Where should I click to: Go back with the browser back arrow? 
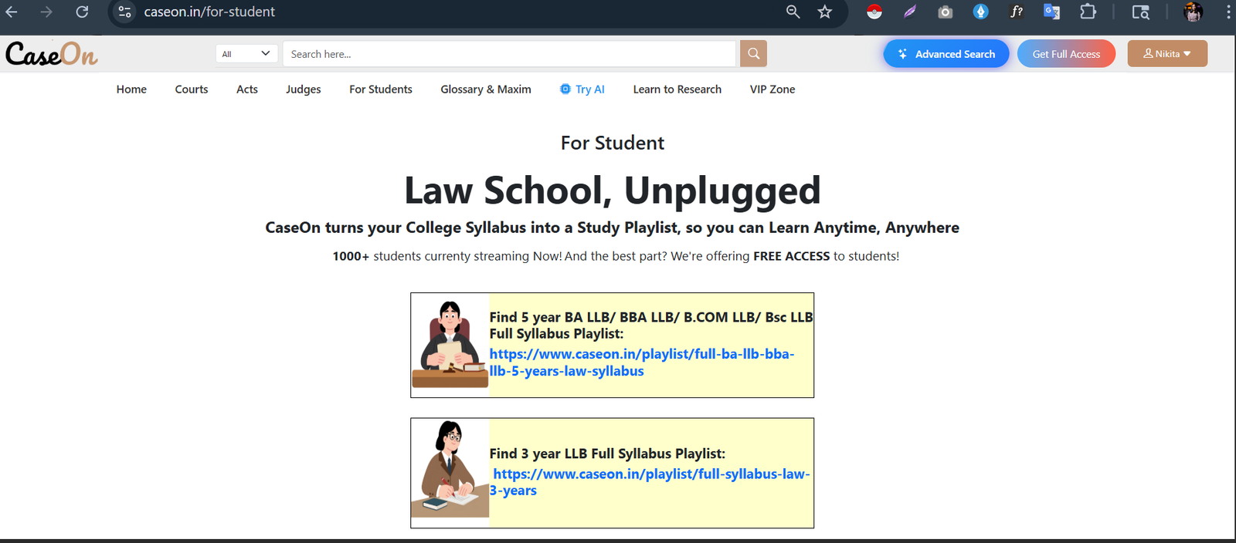12,12
